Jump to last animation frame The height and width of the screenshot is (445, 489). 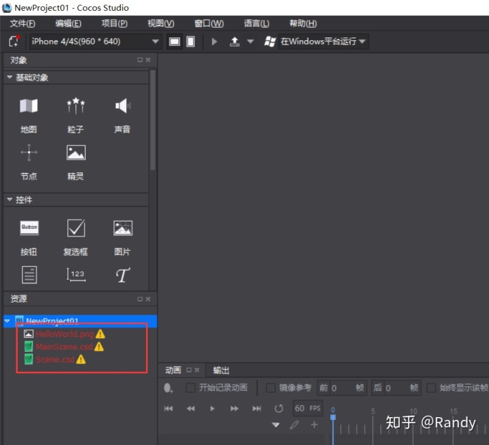point(257,408)
